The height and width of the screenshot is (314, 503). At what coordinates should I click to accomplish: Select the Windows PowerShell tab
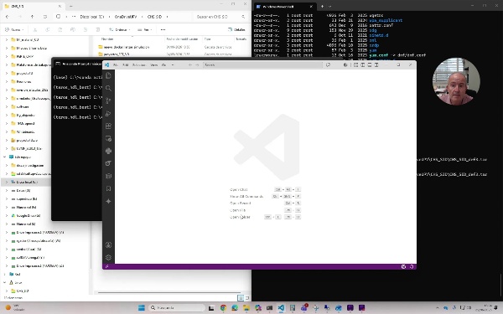[284, 7]
